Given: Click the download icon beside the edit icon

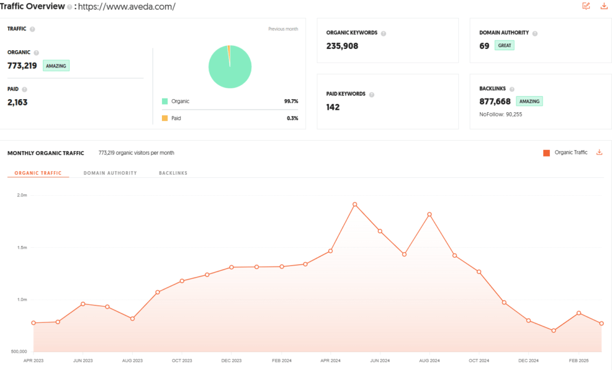Looking at the screenshot, I should [604, 6].
